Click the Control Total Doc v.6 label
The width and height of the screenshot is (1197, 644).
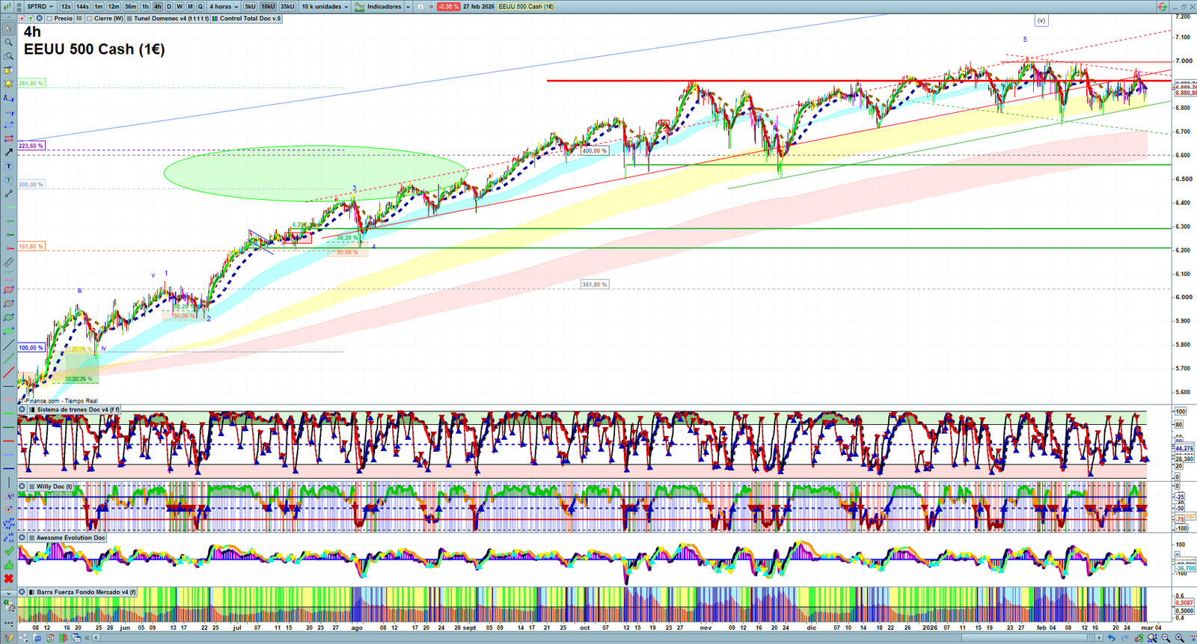[251, 19]
